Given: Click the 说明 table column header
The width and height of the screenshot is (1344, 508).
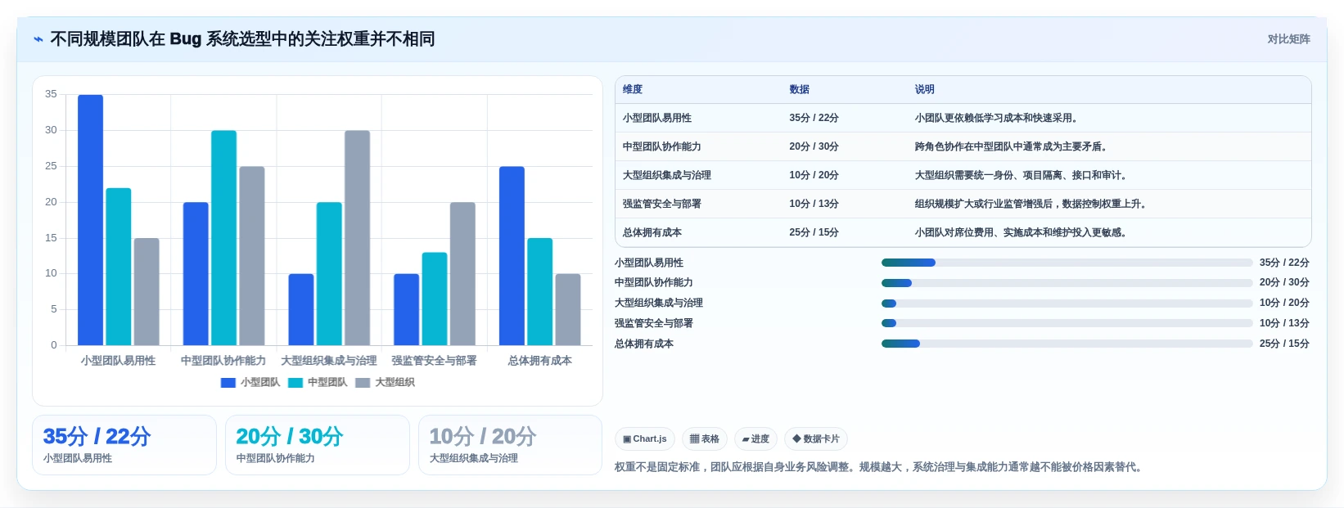Looking at the screenshot, I should coord(925,90).
